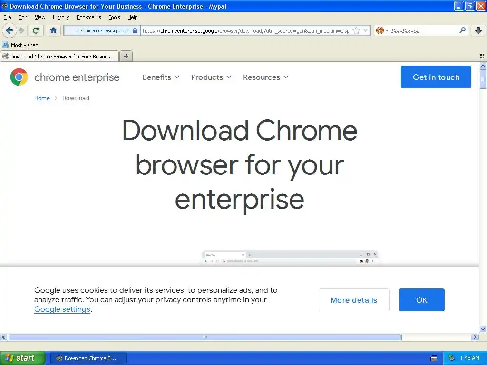Open the Downloads arrow icon in toolbar
This screenshot has height=365, width=487.
(x=478, y=30)
